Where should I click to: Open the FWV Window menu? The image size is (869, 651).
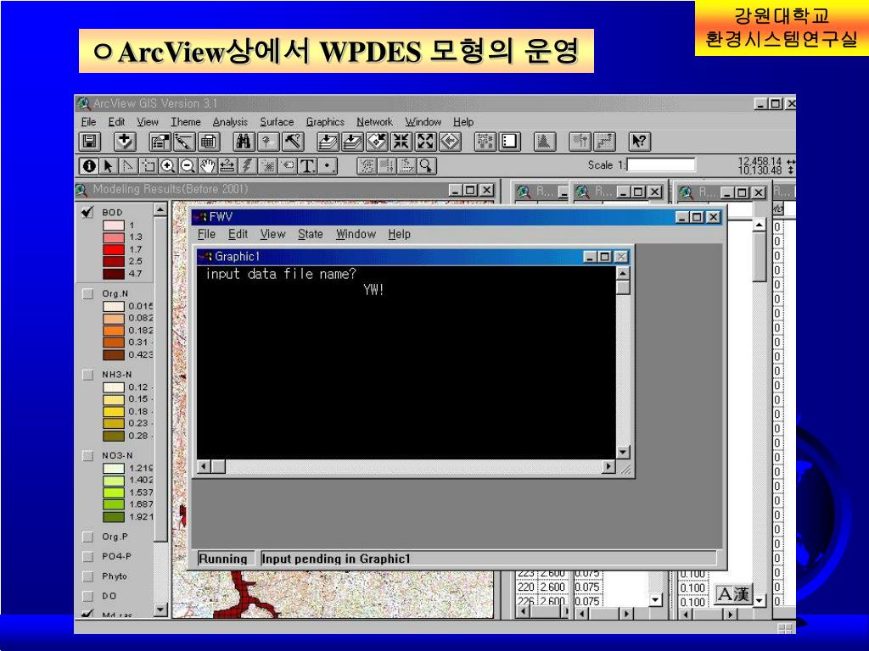point(356,234)
